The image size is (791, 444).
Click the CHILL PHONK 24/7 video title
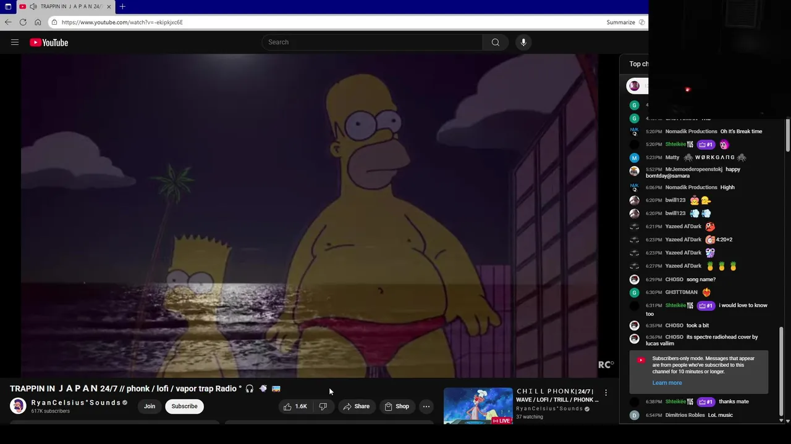pos(557,395)
